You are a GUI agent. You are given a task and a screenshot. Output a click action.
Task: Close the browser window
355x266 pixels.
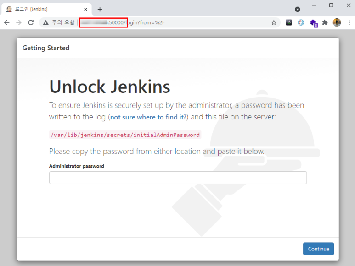click(x=349, y=5)
